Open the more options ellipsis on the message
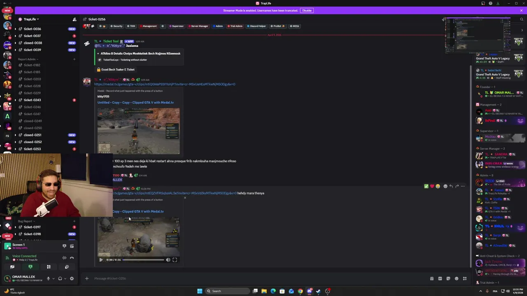Viewport: 527px width, 296px height. (463, 186)
